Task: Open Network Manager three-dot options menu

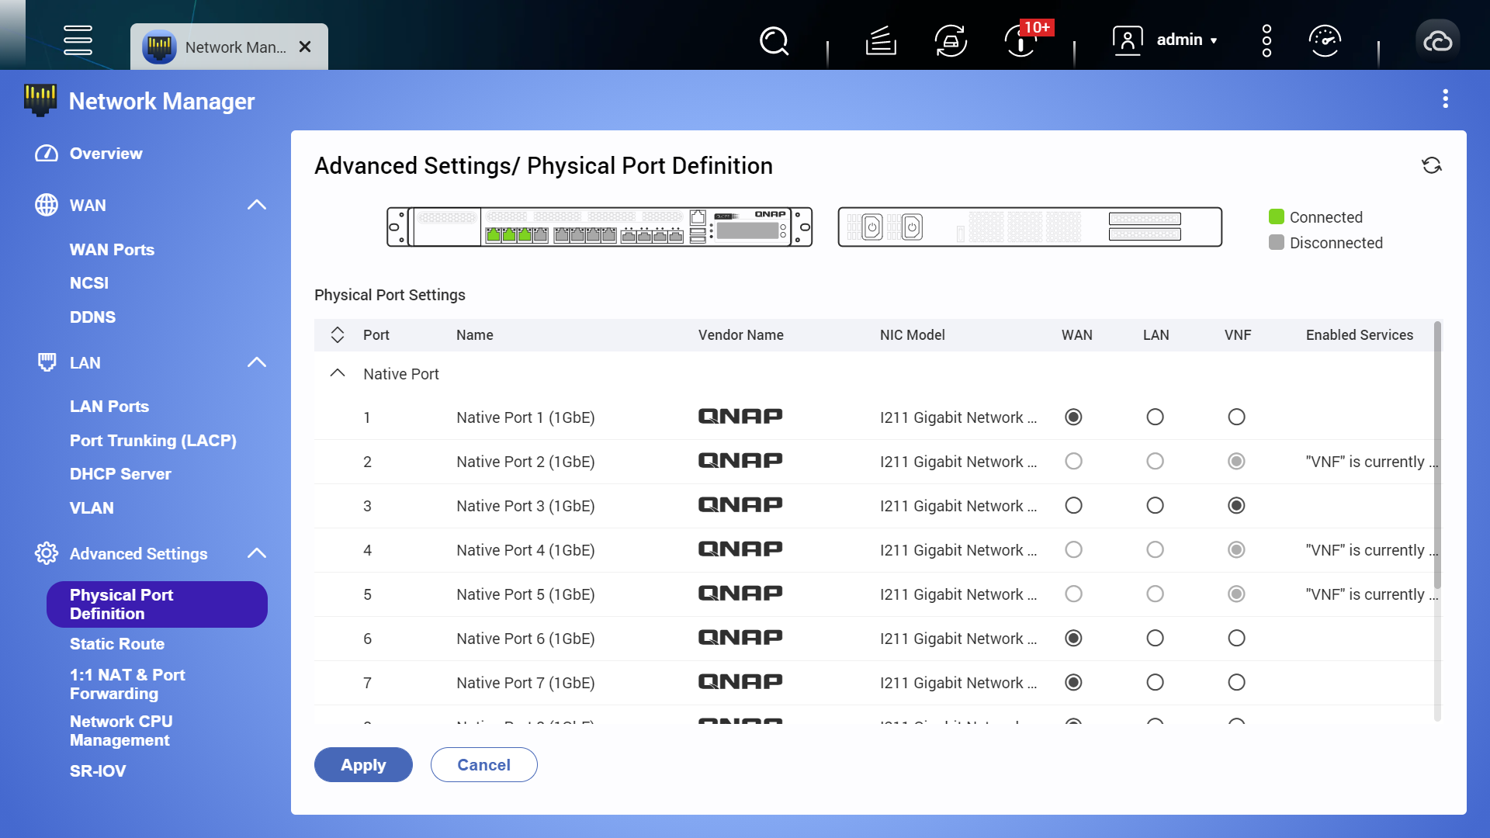Action: coord(1445,99)
